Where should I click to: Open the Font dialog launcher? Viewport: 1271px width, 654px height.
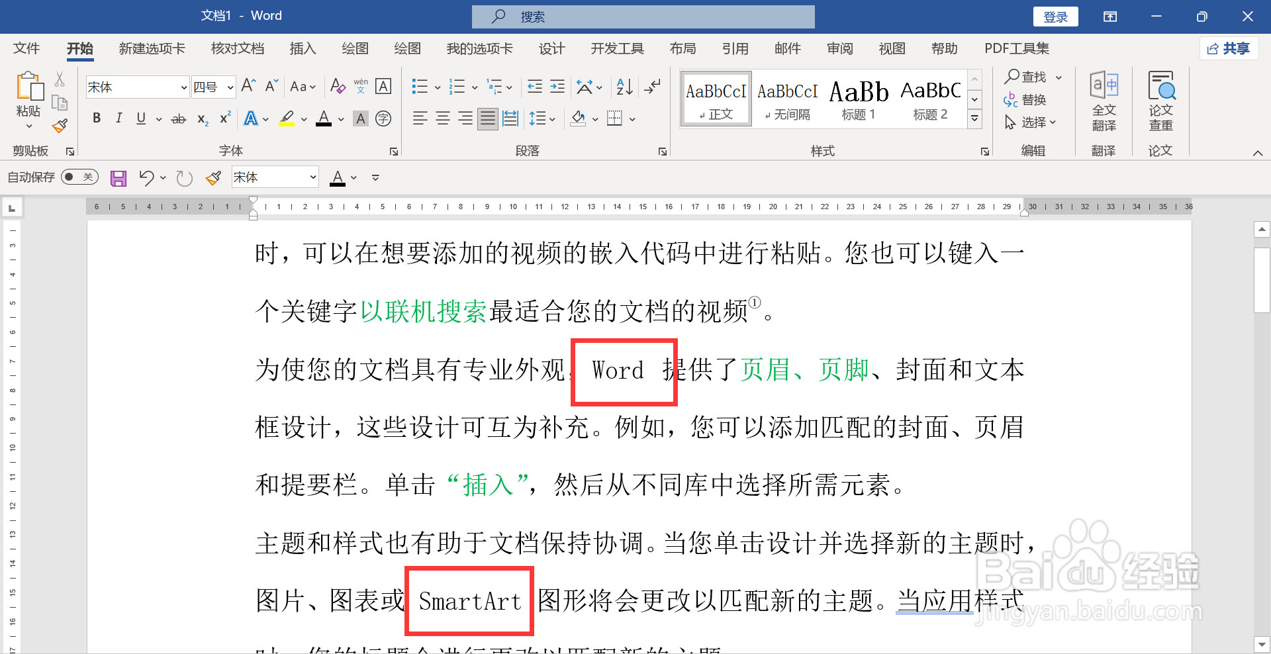point(394,152)
